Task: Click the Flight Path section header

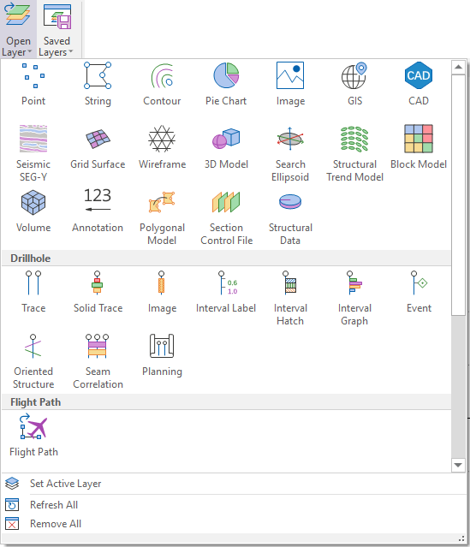Action: tap(226, 401)
